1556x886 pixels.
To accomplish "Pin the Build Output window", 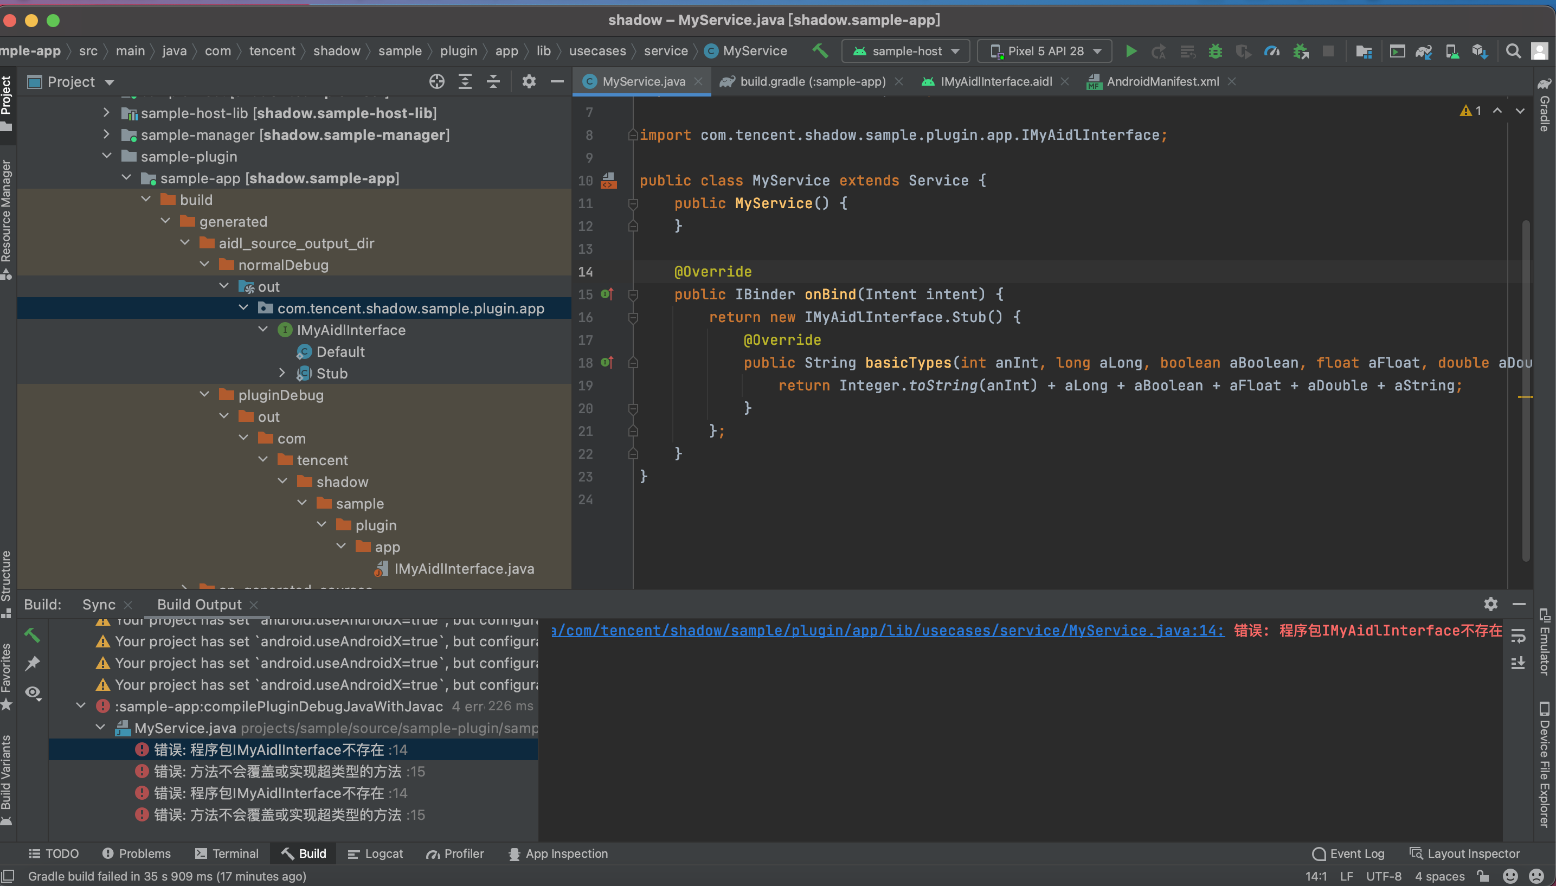I will 32,663.
